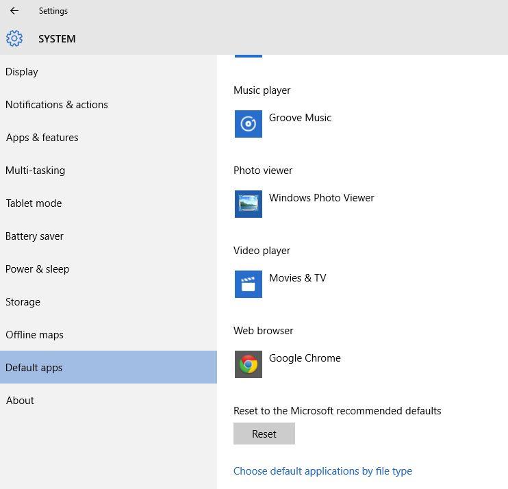Click the Photo viewer heading

263,171
